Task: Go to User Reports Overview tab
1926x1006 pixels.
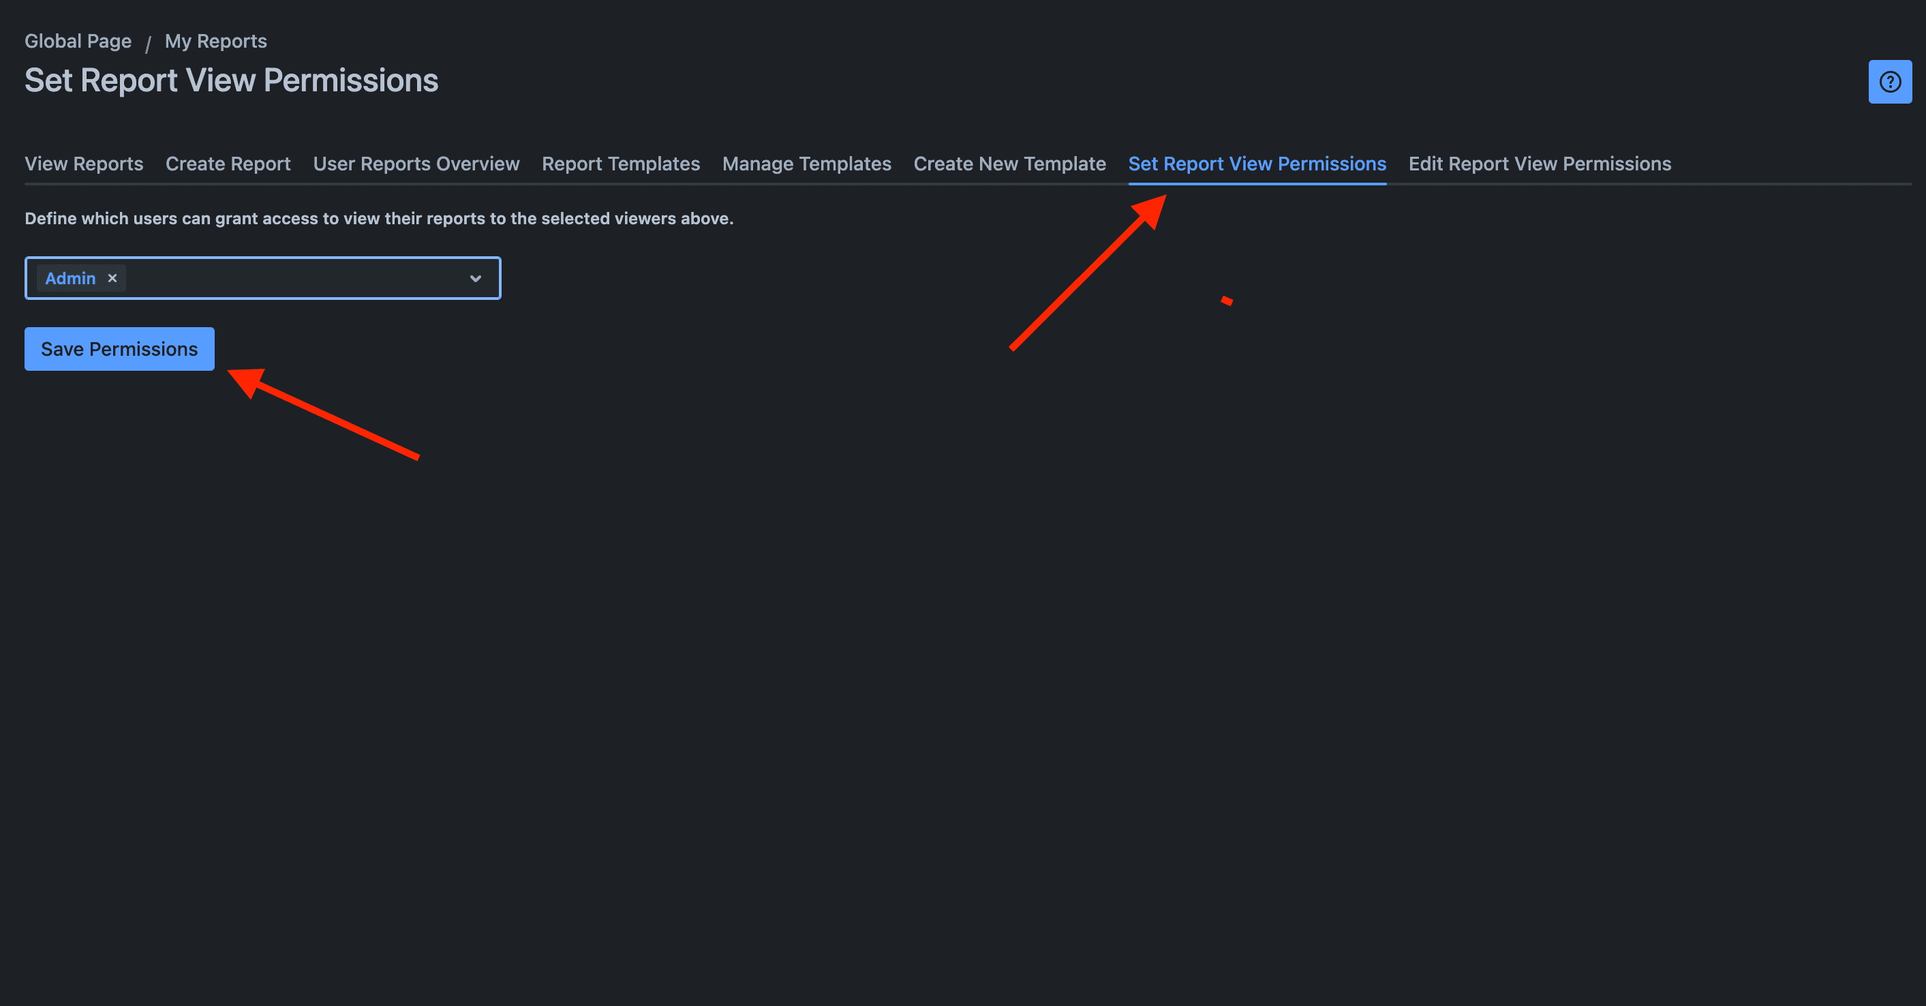Action: pos(416,164)
